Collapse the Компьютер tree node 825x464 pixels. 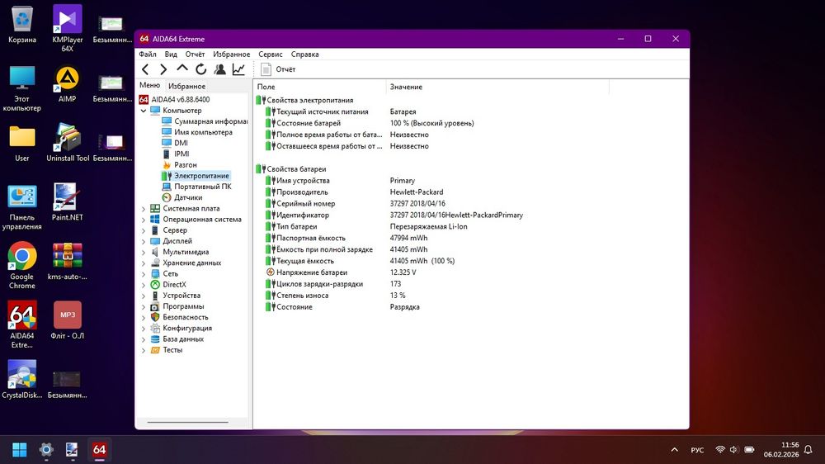click(x=143, y=111)
